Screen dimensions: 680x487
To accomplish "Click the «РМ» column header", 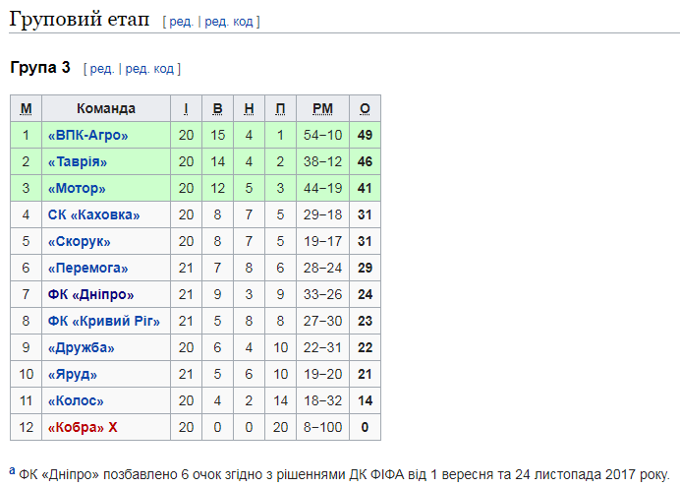I will tap(322, 108).
